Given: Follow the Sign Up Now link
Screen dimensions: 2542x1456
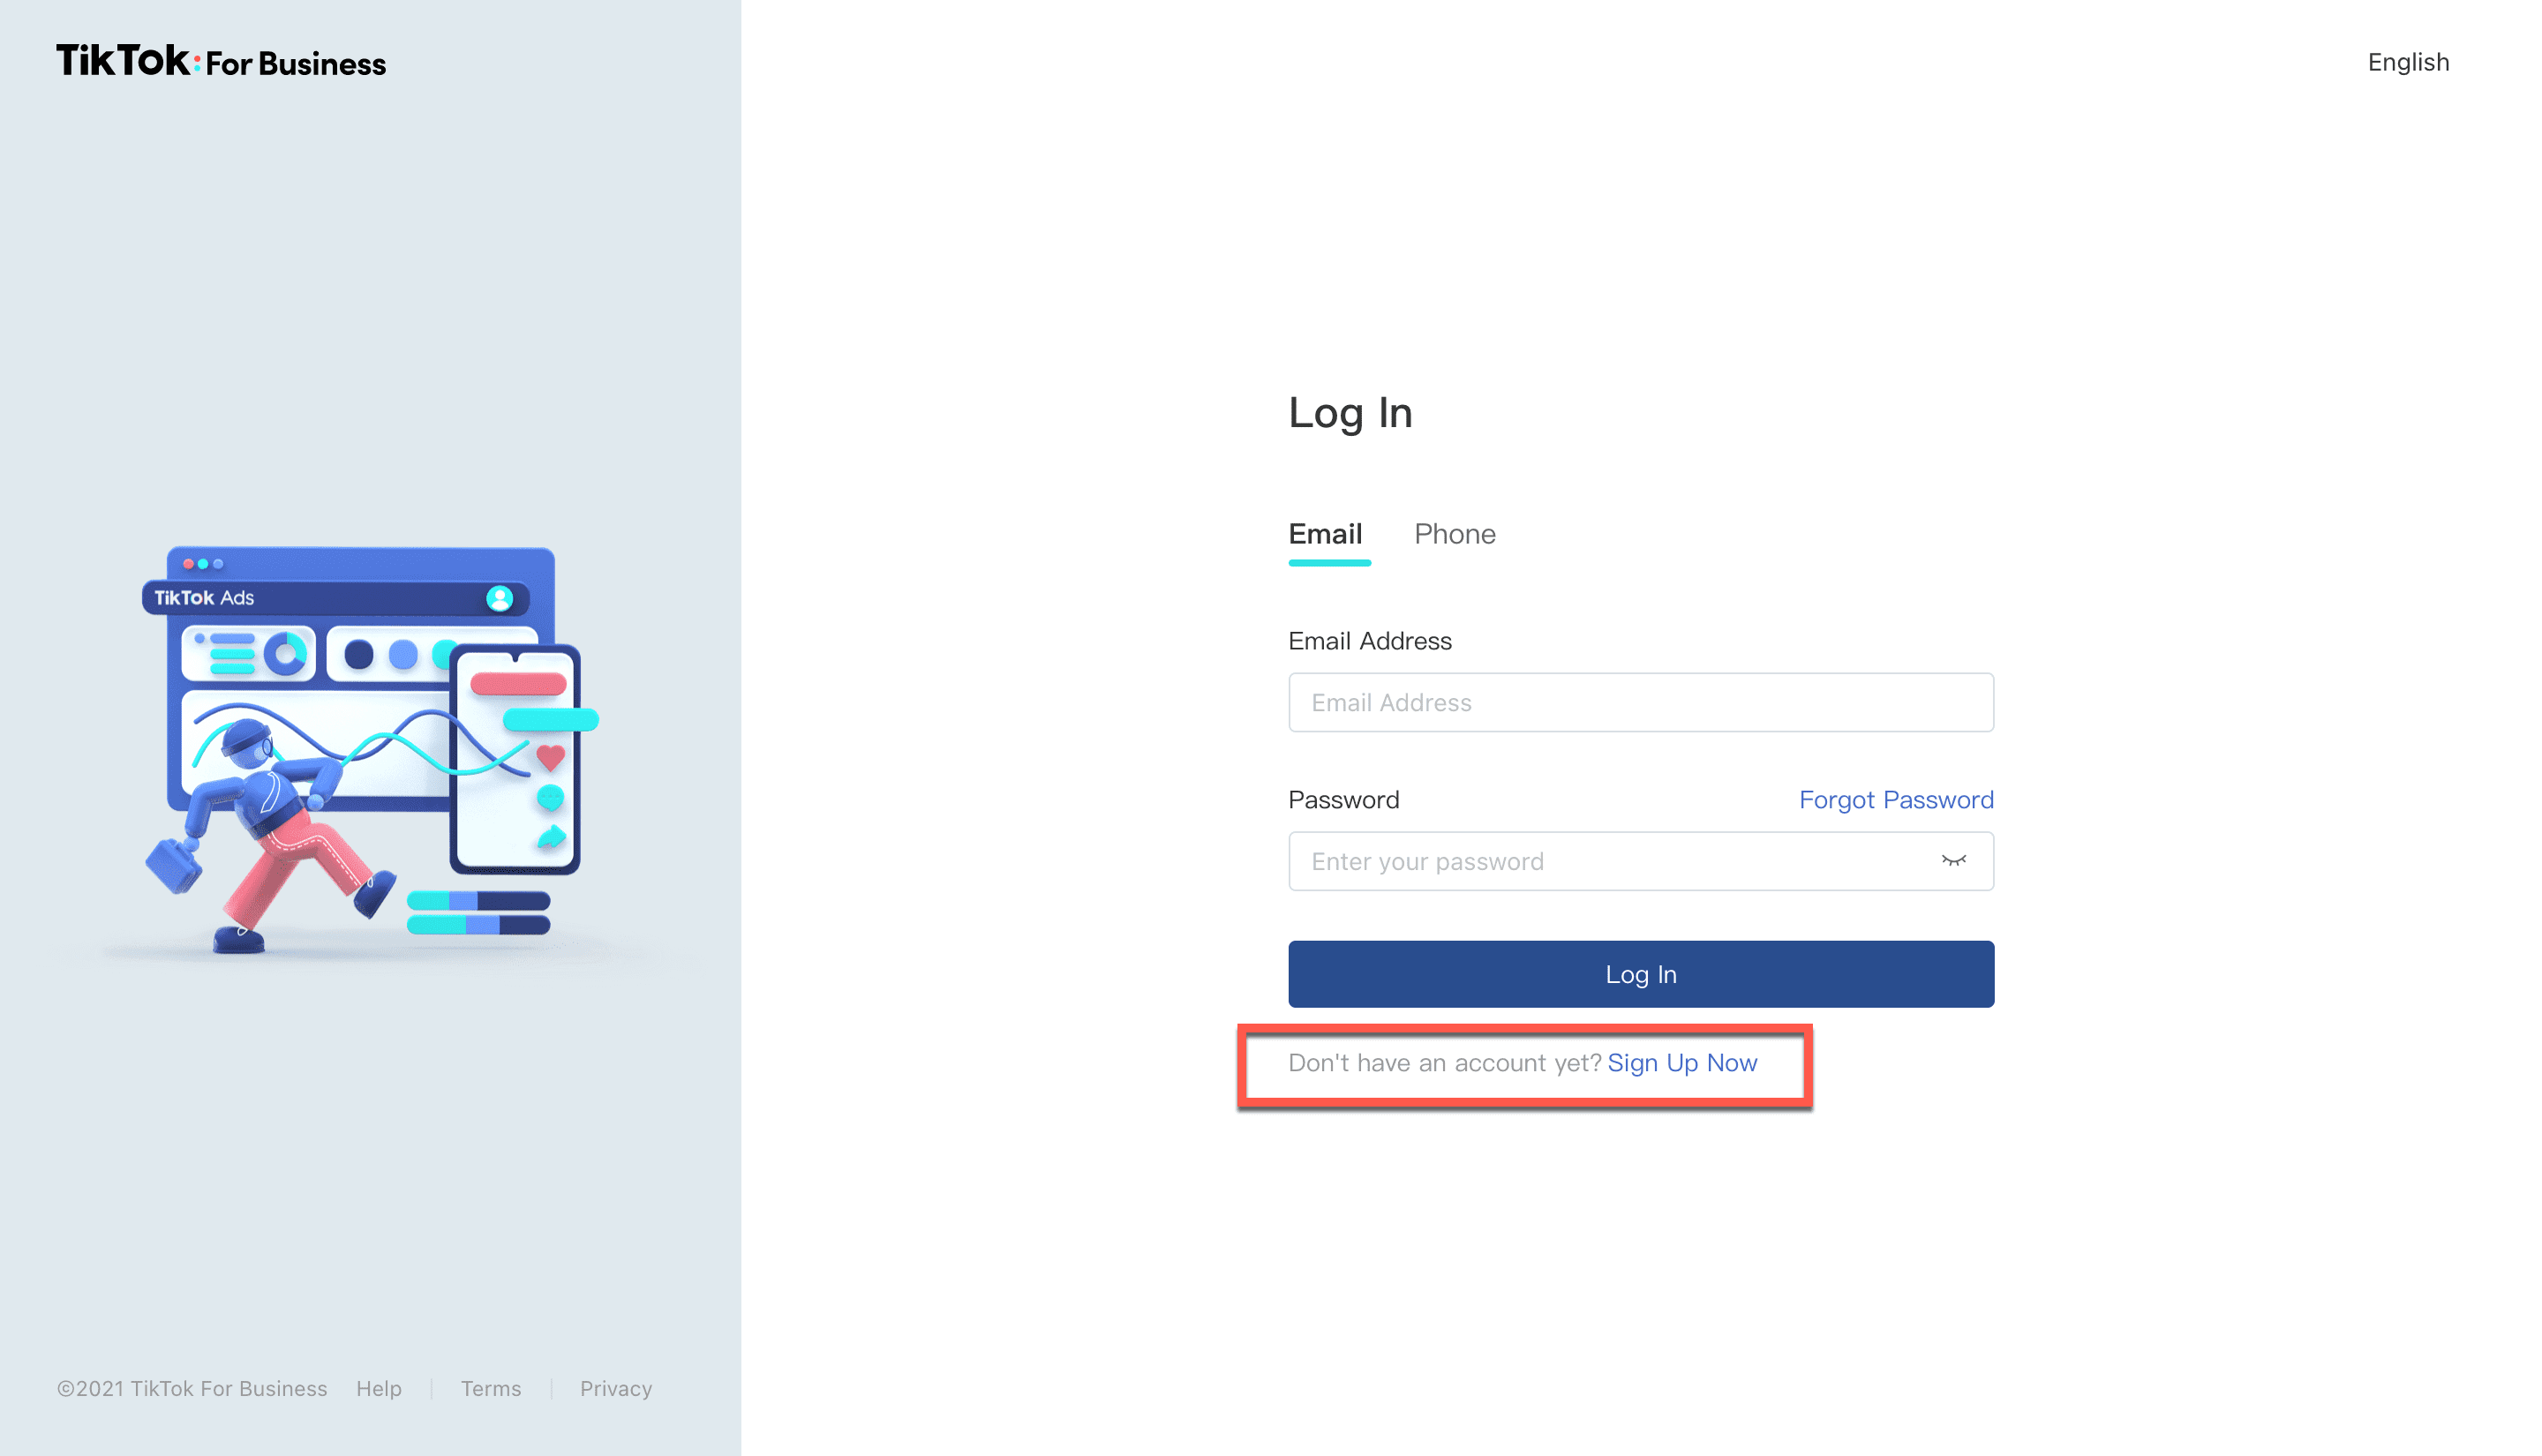Looking at the screenshot, I should (x=1682, y=1063).
